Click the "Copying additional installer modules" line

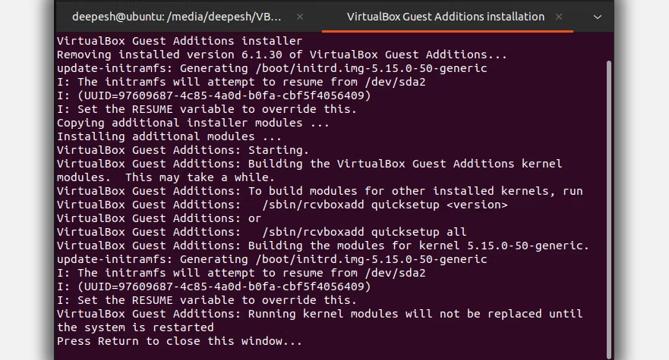[193, 123]
